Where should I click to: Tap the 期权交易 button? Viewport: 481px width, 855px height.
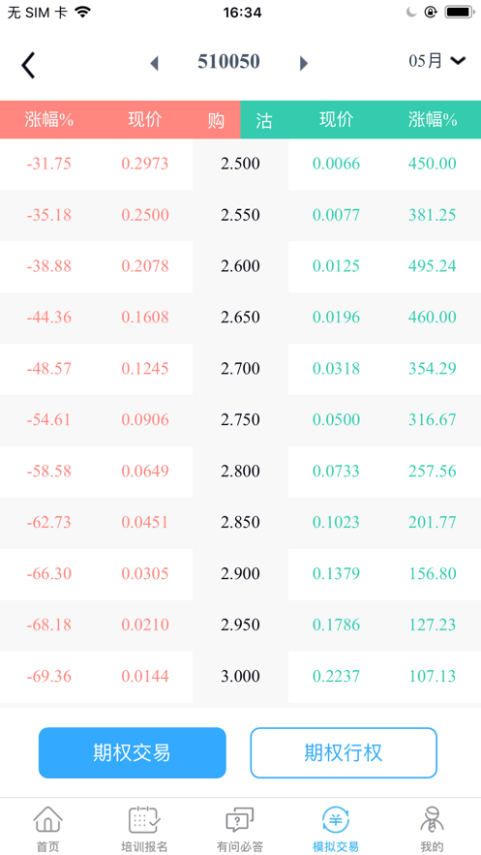[x=132, y=752]
